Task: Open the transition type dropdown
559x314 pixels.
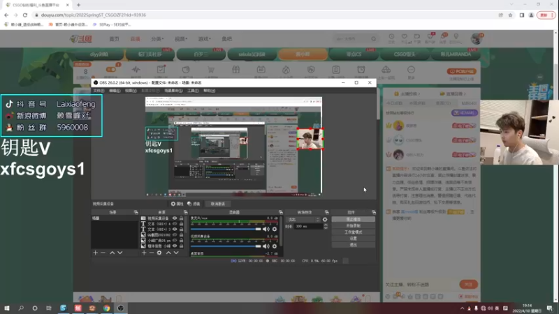Action: (x=303, y=220)
